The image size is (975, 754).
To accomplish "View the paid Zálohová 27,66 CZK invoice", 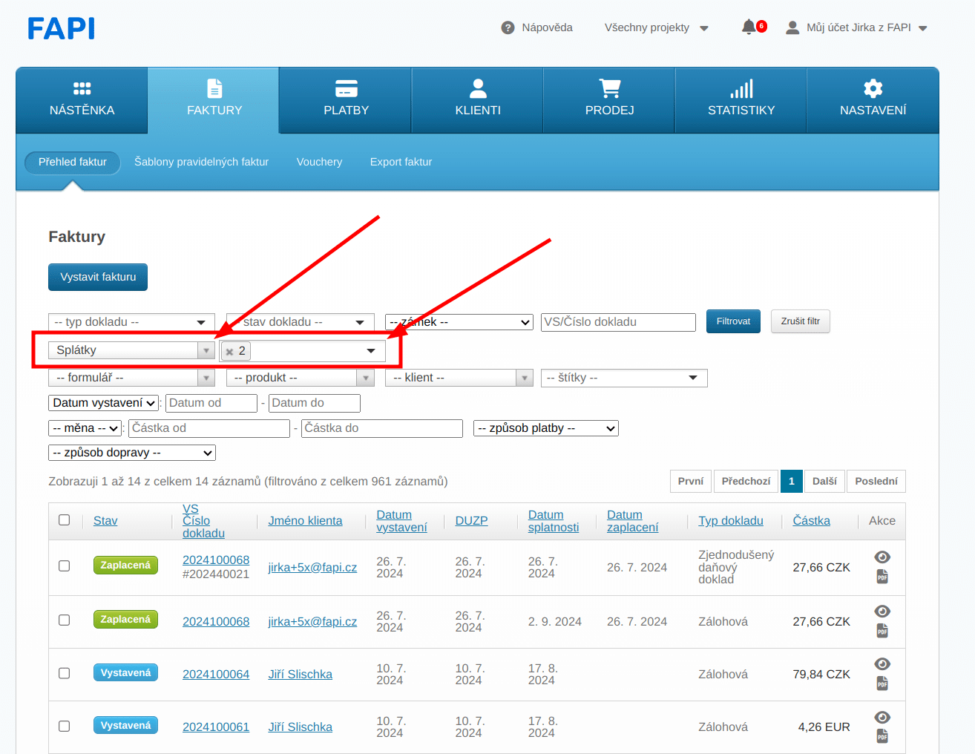I will [882, 612].
